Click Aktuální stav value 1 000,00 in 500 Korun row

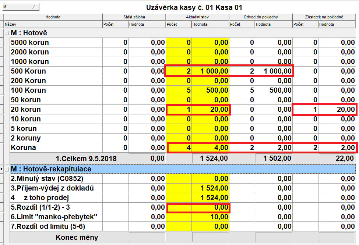click(210, 71)
